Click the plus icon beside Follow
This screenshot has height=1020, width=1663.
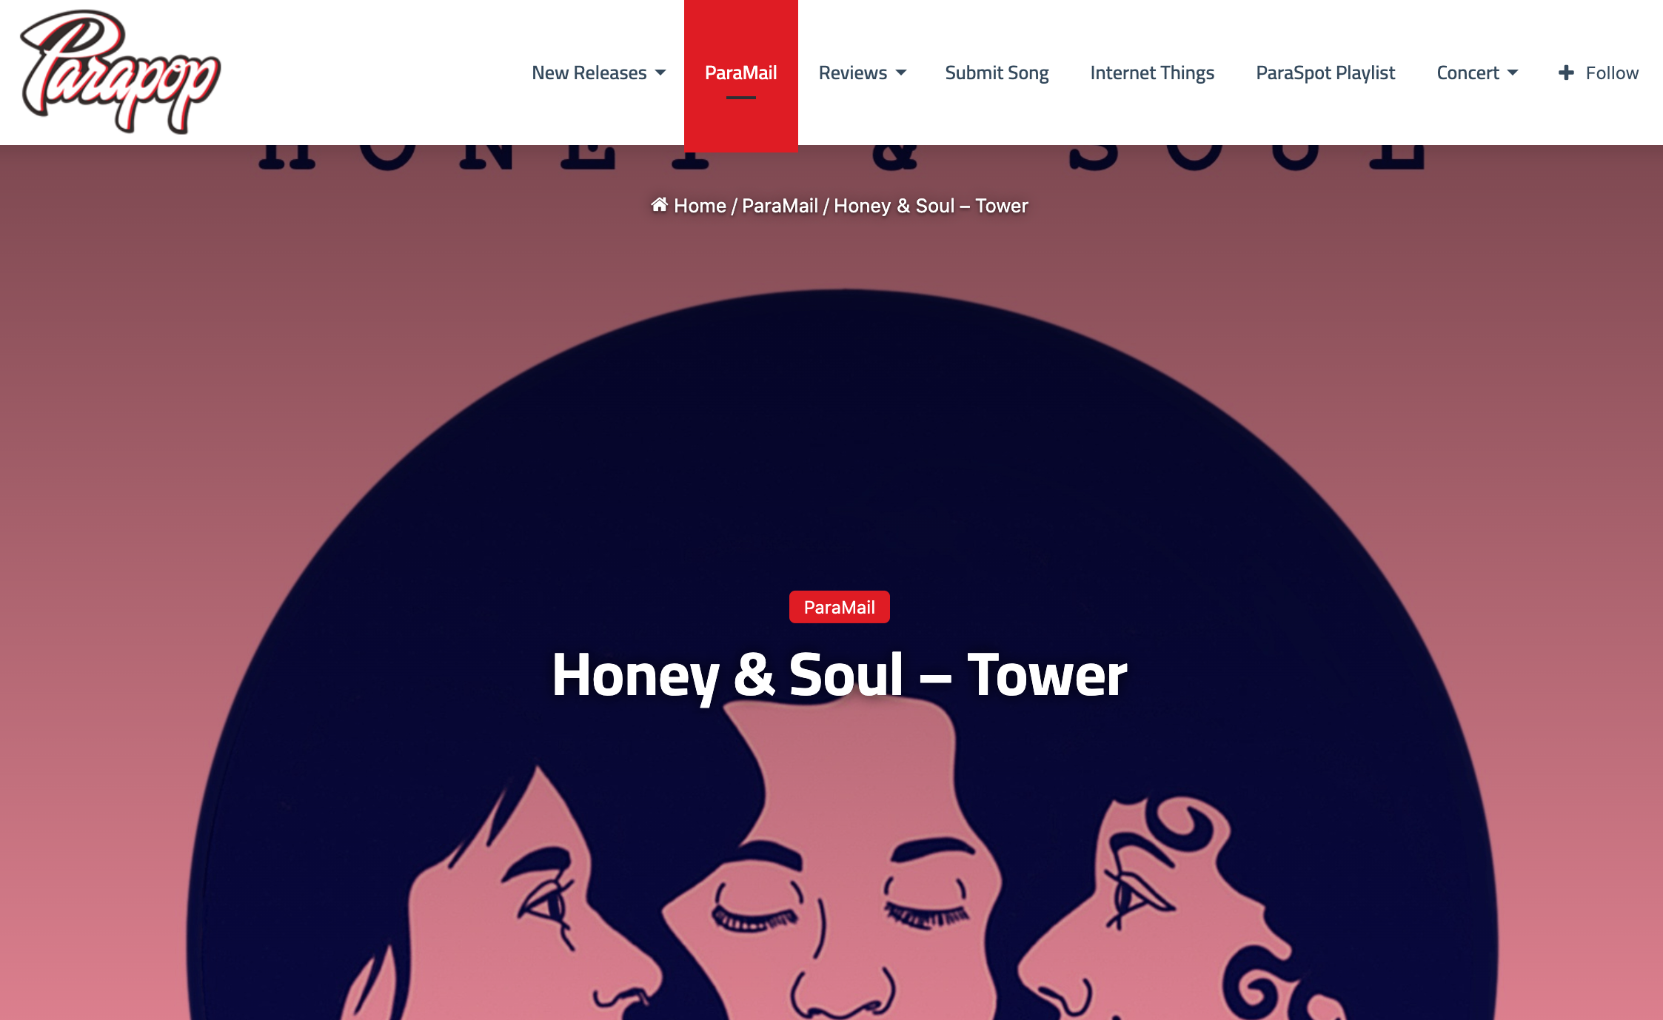(1566, 73)
